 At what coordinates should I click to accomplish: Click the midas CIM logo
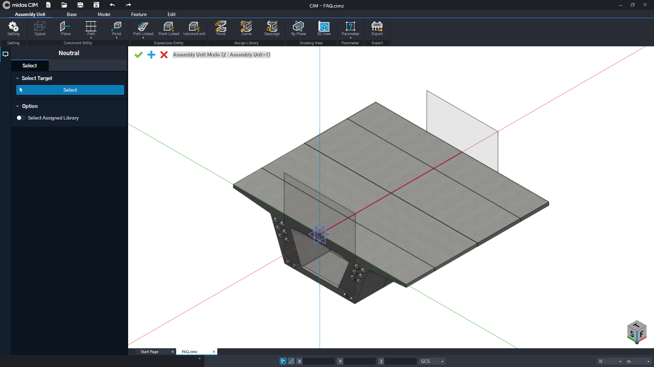[x=20, y=5]
